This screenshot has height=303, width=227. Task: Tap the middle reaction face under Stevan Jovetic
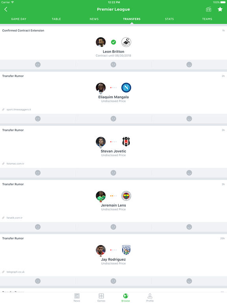click(x=113, y=173)
